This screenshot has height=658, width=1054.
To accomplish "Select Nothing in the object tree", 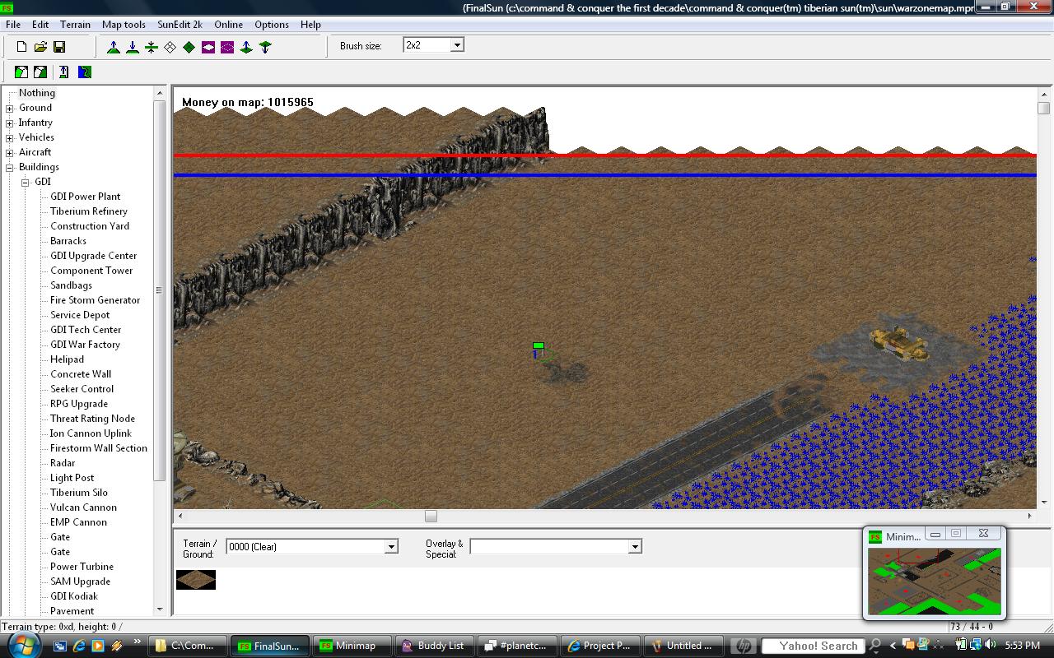I will [x=37, y=93].
